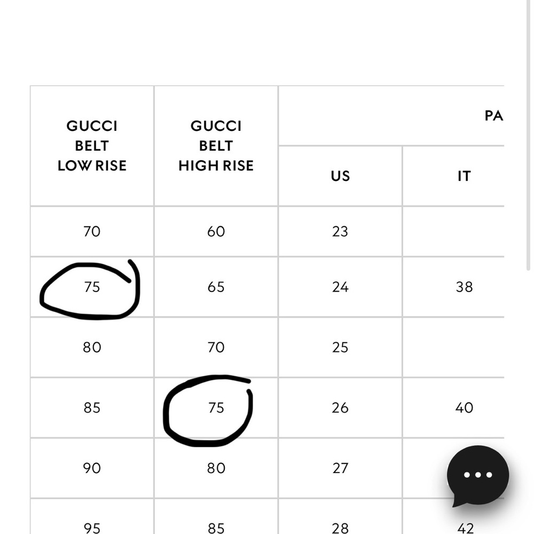Click circled 75 in Low Rise column
Image resolution: width=534 pixels, height=534 pixels.
pyautogui.click(x=92, y=287)
